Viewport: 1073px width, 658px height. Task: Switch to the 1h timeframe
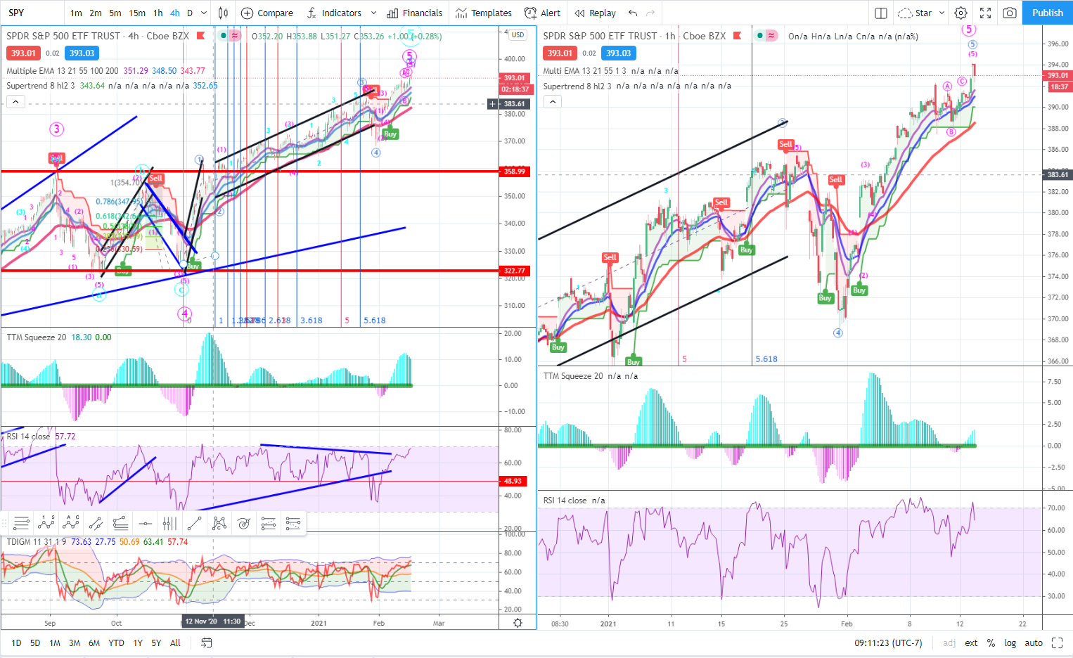click(158, 13)
